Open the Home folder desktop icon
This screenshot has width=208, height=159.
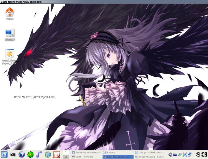(10, 13)
